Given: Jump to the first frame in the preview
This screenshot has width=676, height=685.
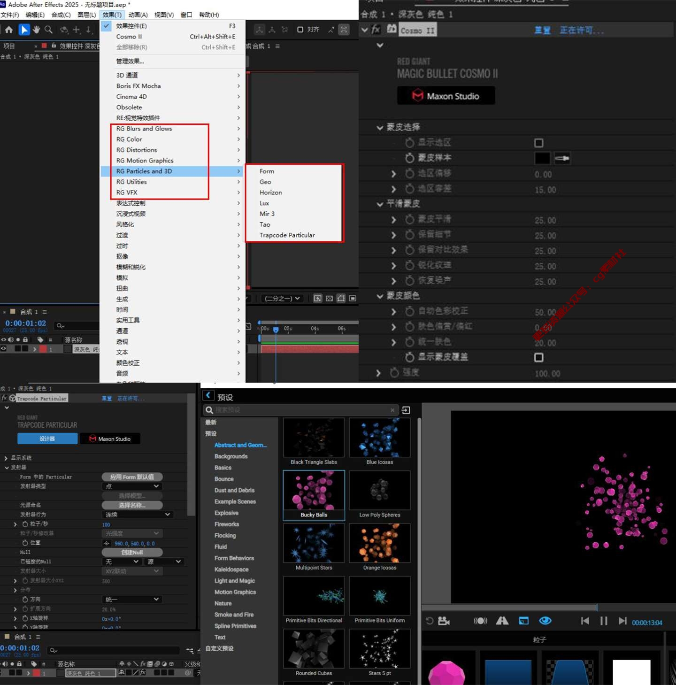Looking at the screenshot, I should [585, 621].
